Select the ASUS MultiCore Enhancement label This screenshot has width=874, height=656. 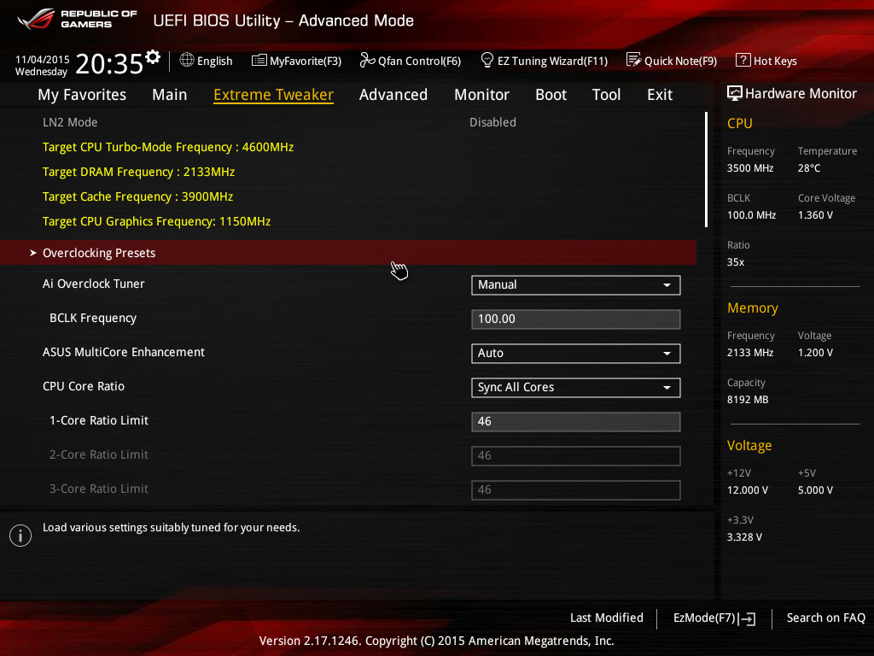tap(124, 352)
